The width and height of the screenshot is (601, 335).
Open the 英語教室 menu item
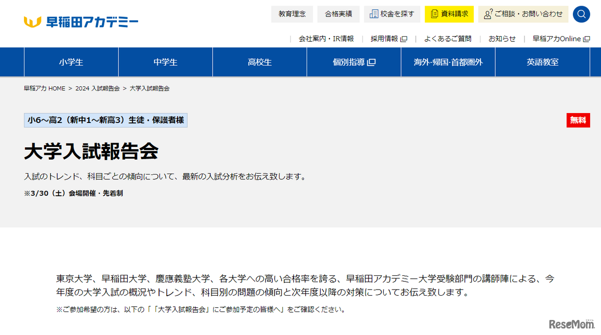pos(542,61)
